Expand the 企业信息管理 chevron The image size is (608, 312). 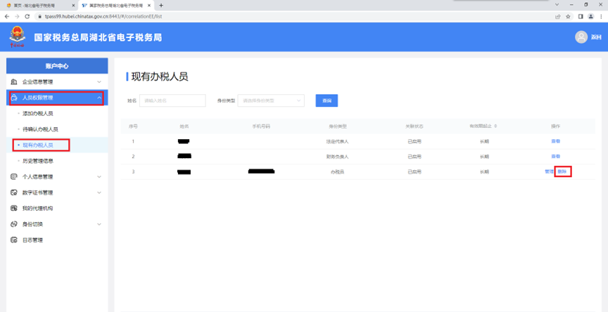tap(99, 82)
